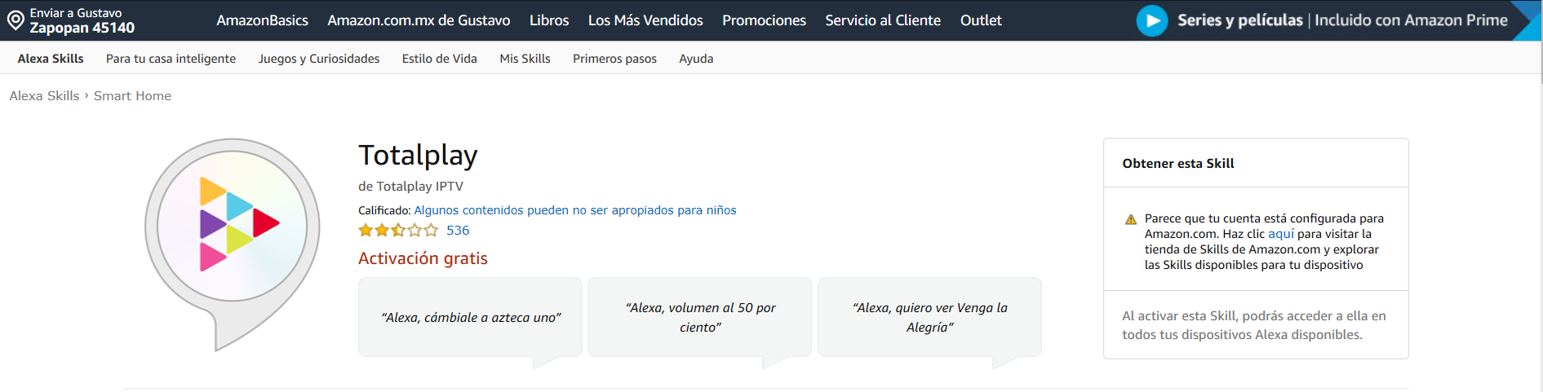This screenshot has width=1543, height=392.
Task: Select the Mis Skills tab
Action: (x=525, y=59)
